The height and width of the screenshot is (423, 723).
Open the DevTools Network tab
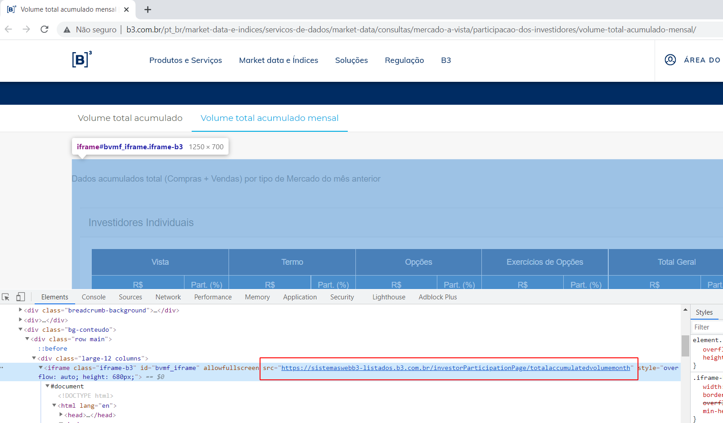point(168,297)
